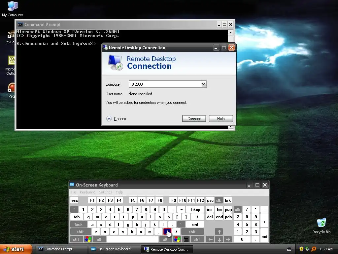Click the tab key
The image size is (338, 254).
[x=77, y=217]
